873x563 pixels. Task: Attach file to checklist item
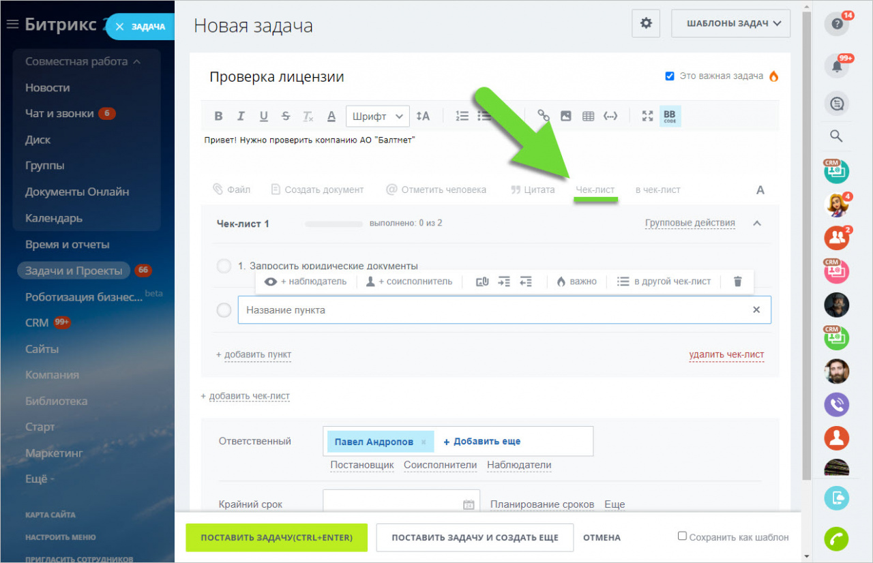click(x=482, y=281)
